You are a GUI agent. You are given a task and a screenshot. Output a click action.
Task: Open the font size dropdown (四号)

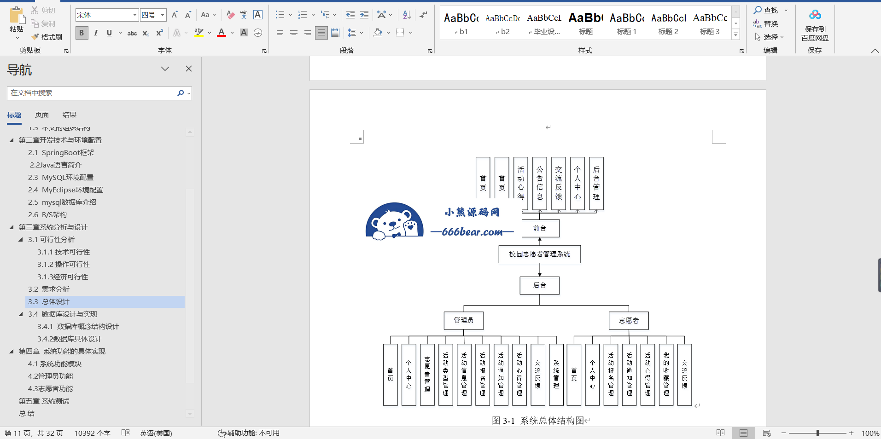[163, 15]
